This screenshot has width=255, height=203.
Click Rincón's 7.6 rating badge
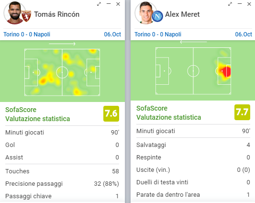coord(111,113)
